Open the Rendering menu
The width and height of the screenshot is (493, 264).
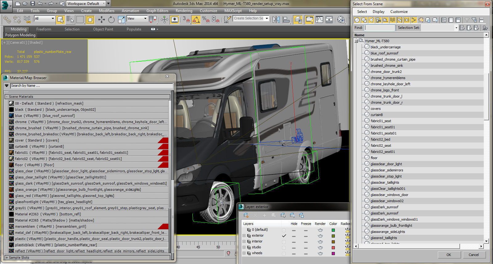tap(184, 11)
